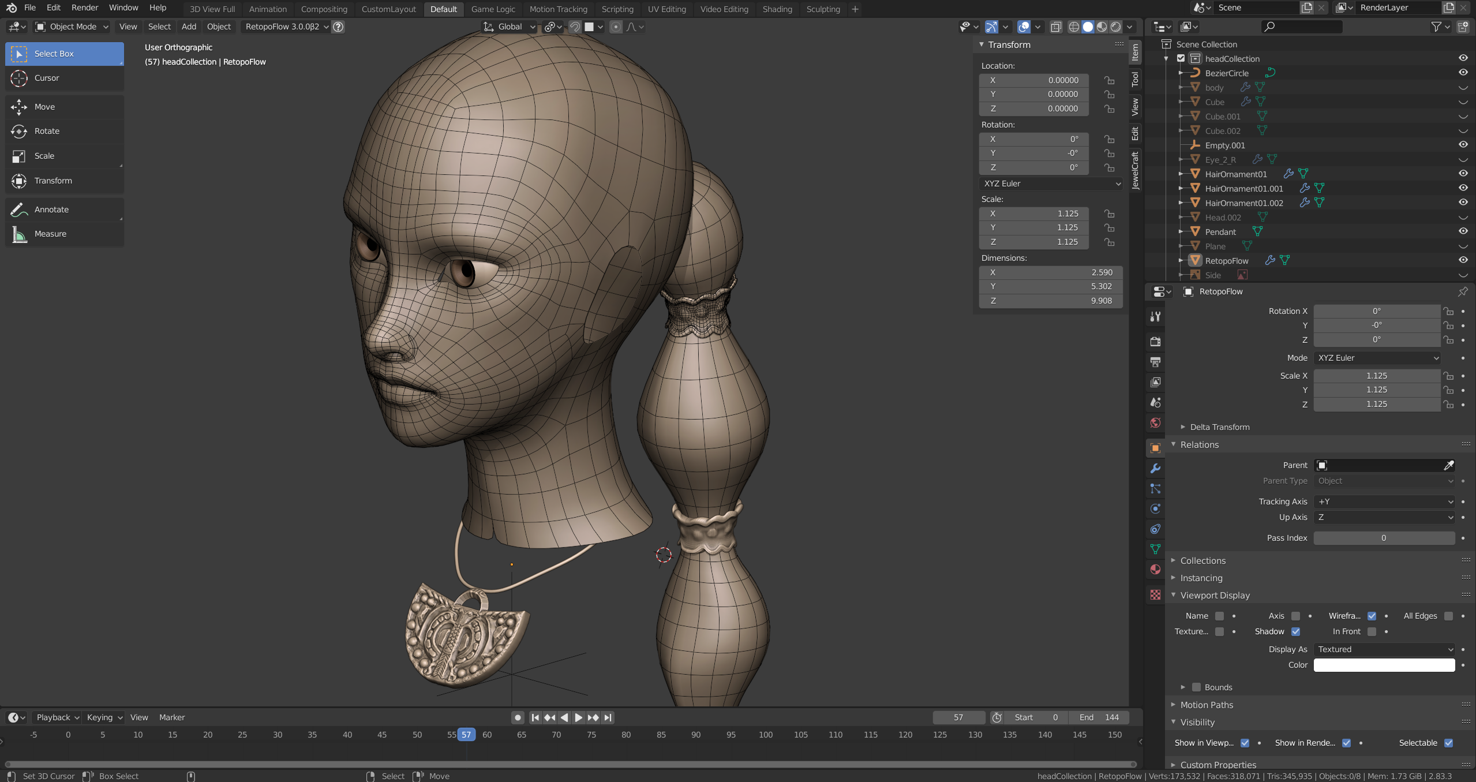
Task: Click the white object Color swatch
Action: click(1384, 665)
